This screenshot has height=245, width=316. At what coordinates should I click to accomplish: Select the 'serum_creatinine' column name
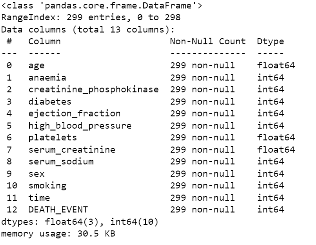(x=72, y=149)
